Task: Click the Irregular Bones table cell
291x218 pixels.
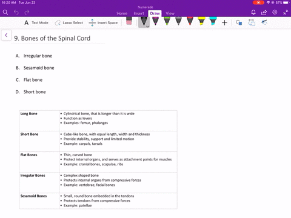Action: (x=39, y=182)
